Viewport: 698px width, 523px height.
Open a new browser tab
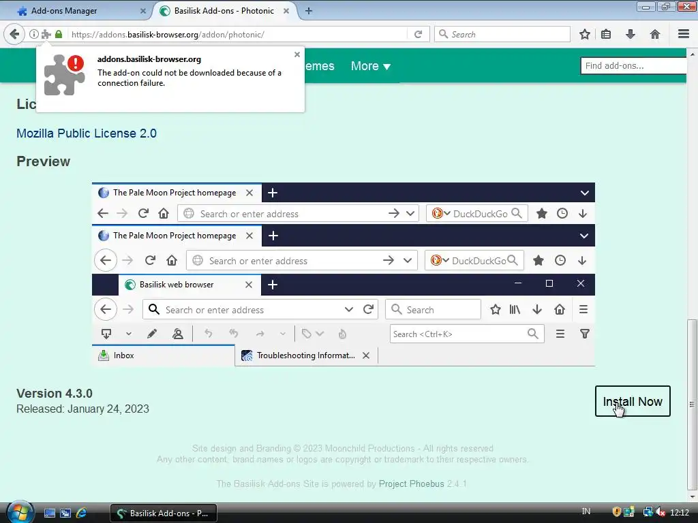[x=309, y=11]
